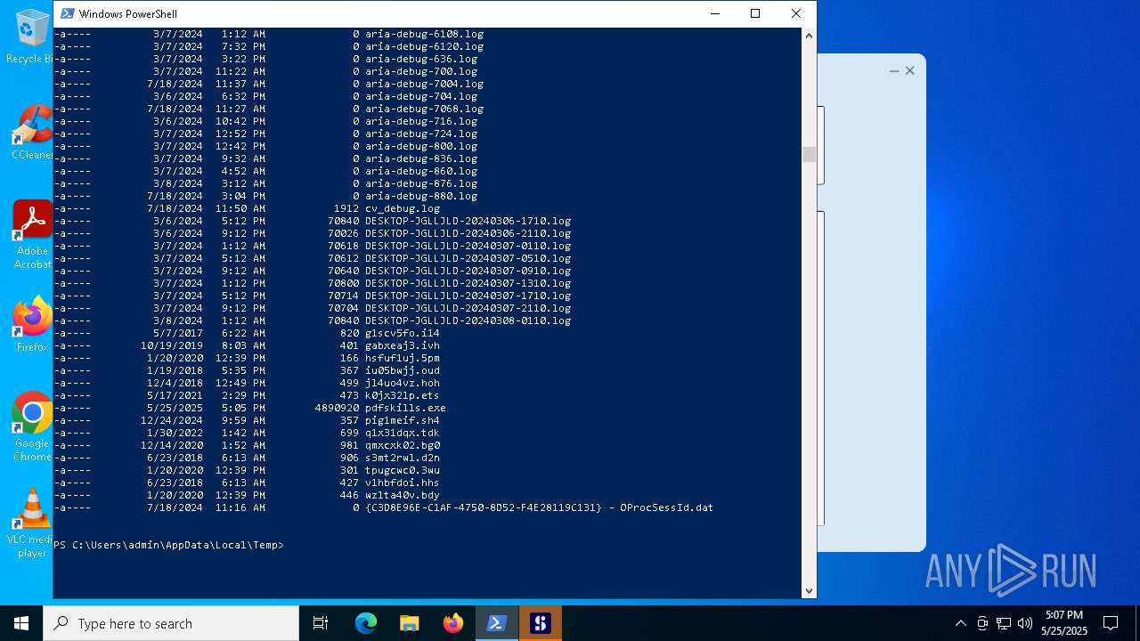Screen dimensions: 1140x641
Task: Click the 4890920 file size value
Action: (x=337, y=408)
